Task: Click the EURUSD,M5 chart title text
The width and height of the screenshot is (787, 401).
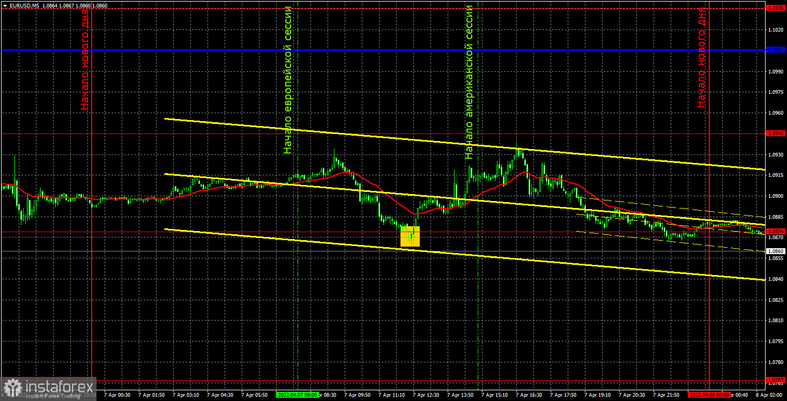Action: click(x=24, y=5)
